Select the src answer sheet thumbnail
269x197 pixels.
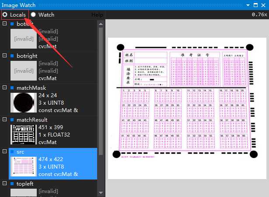pyautogui.click(x=24, y=167)
